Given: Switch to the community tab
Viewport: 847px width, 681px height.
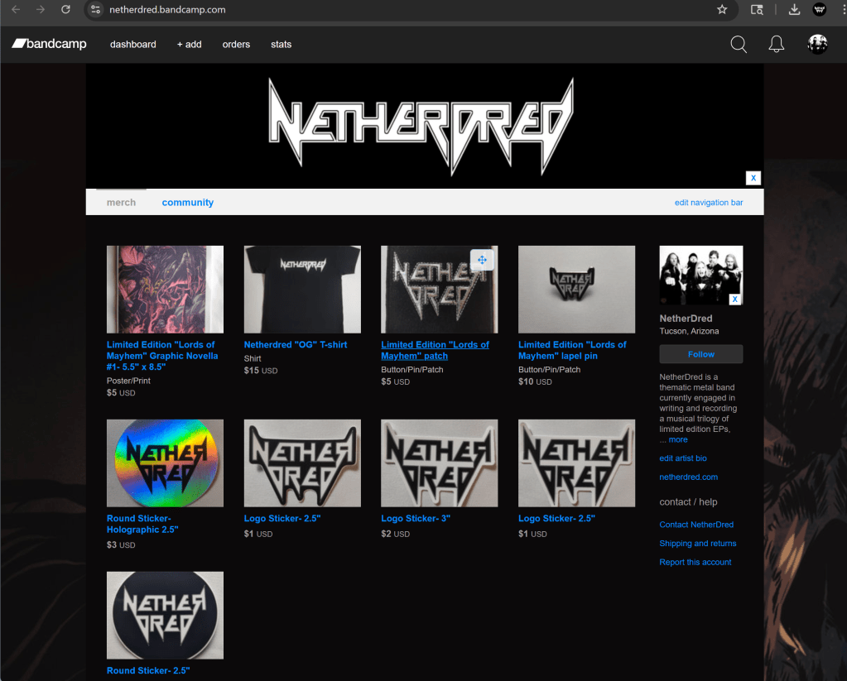Looking at the screenshot, I should pyautogui.click(x=187, y=203).
